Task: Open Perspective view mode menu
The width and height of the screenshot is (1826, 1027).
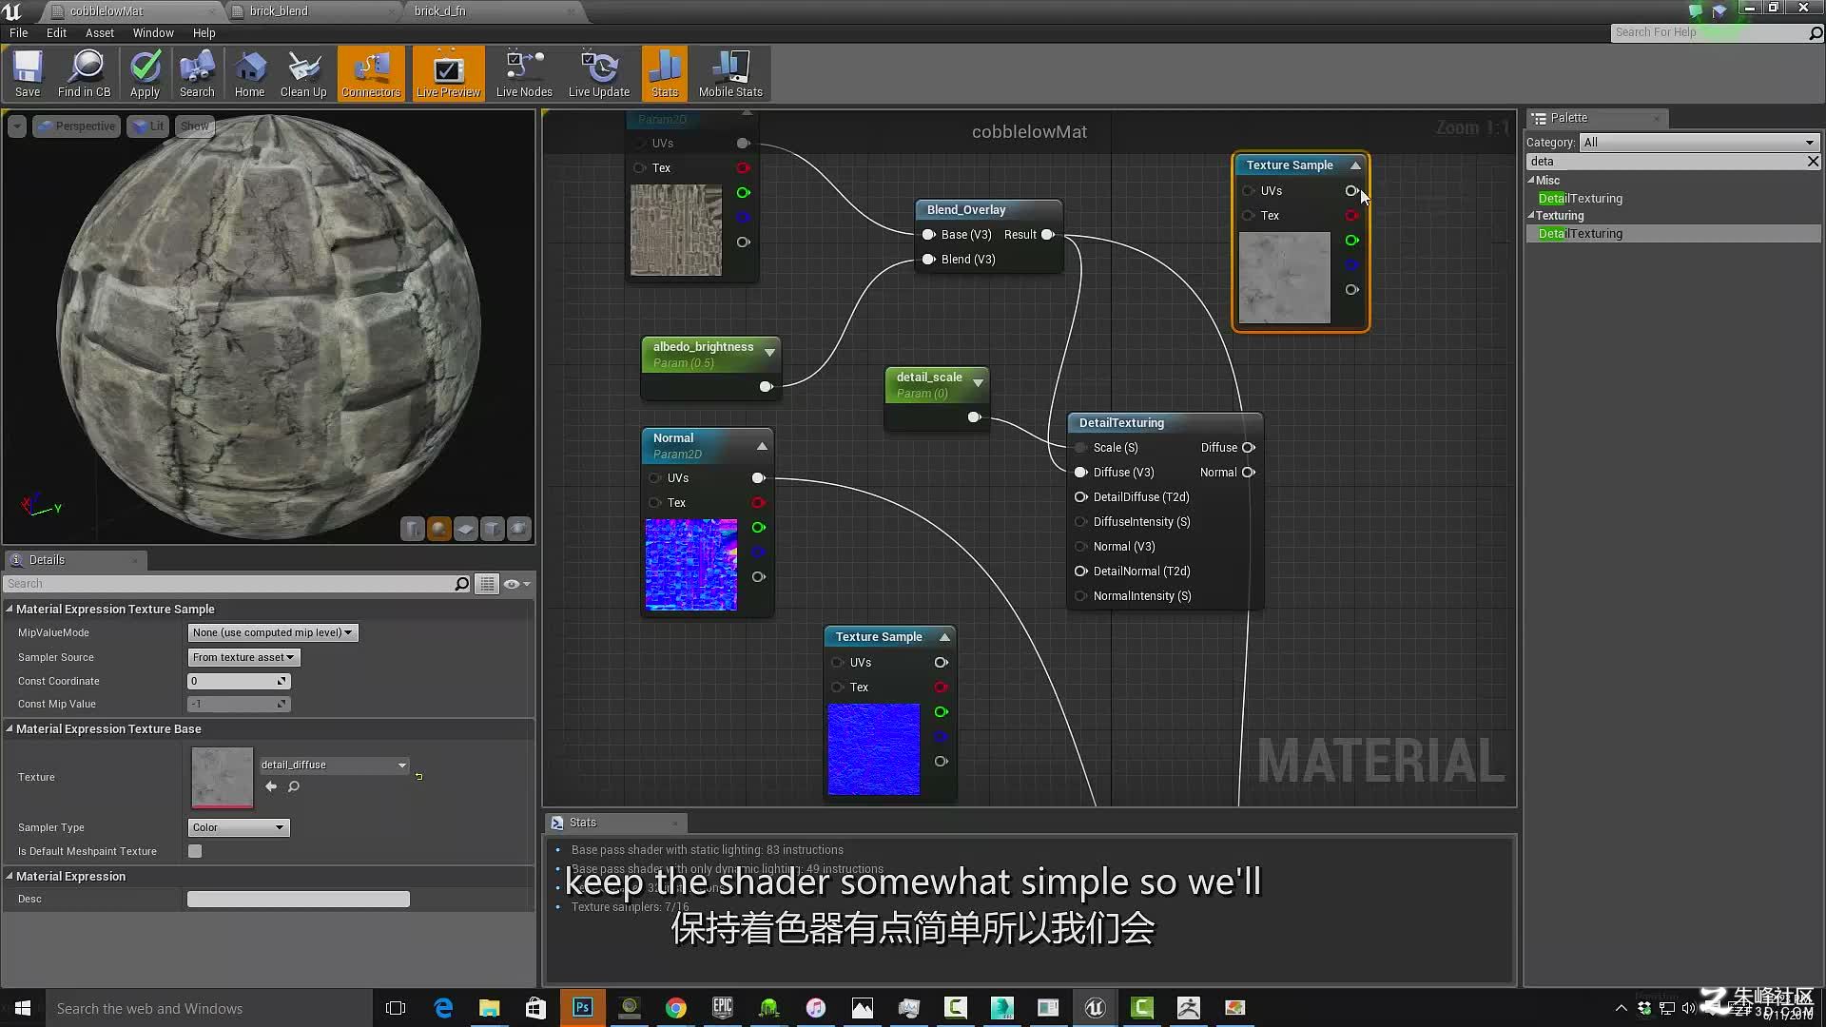Action: pyautogui.click(x=77, y=126)
